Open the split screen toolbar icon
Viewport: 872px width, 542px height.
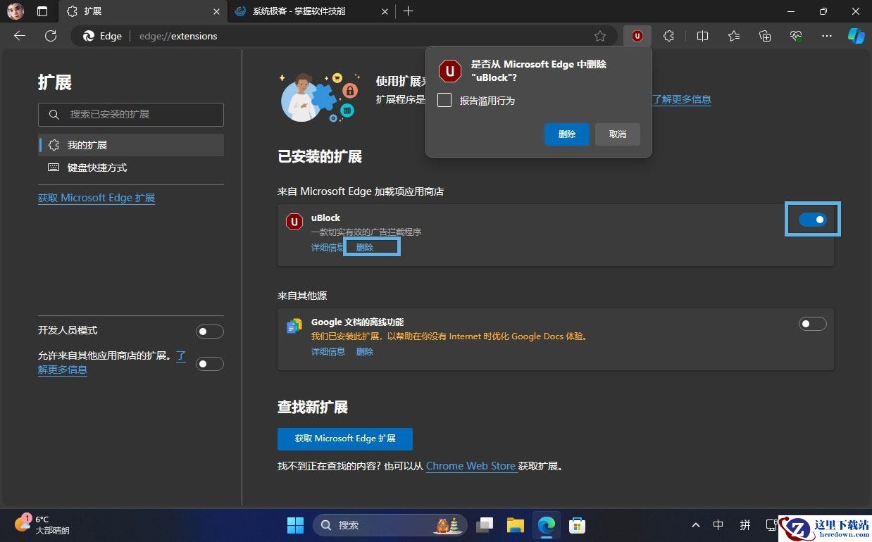702,36
